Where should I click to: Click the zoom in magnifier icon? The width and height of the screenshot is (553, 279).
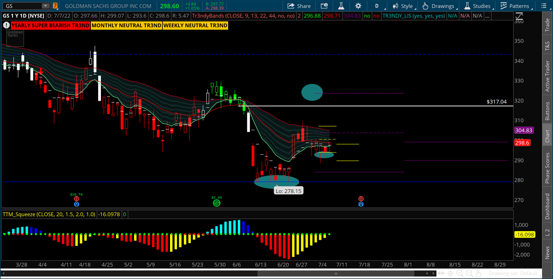click(460, 273)
